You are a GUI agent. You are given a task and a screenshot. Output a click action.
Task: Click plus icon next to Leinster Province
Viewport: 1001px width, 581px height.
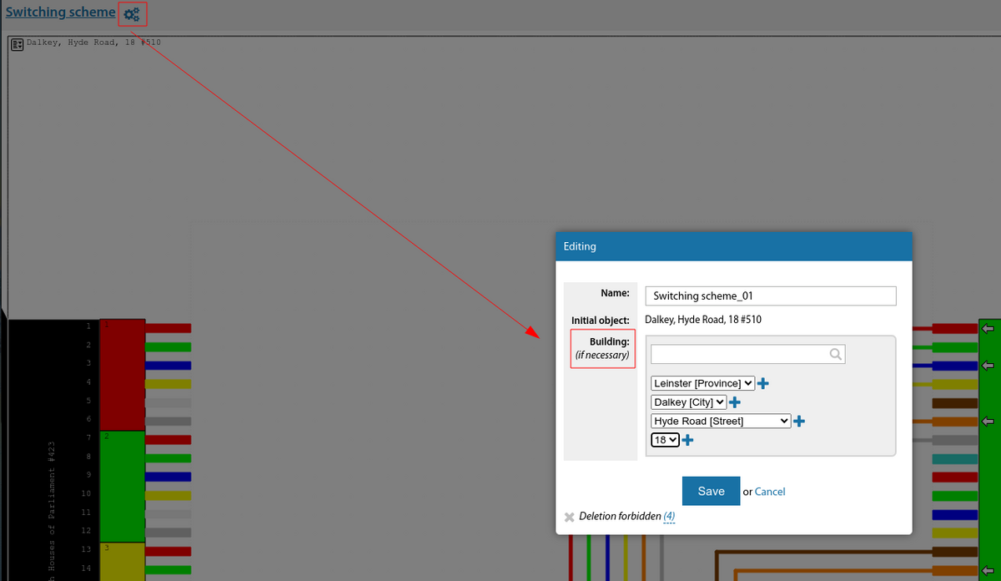762,383
